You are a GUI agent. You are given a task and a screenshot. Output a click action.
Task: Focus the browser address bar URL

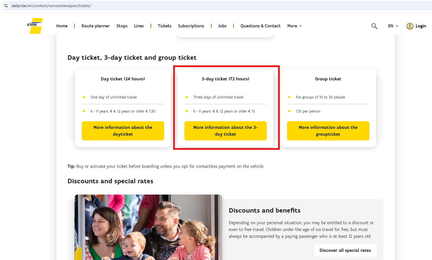click(x=113, y=6)
